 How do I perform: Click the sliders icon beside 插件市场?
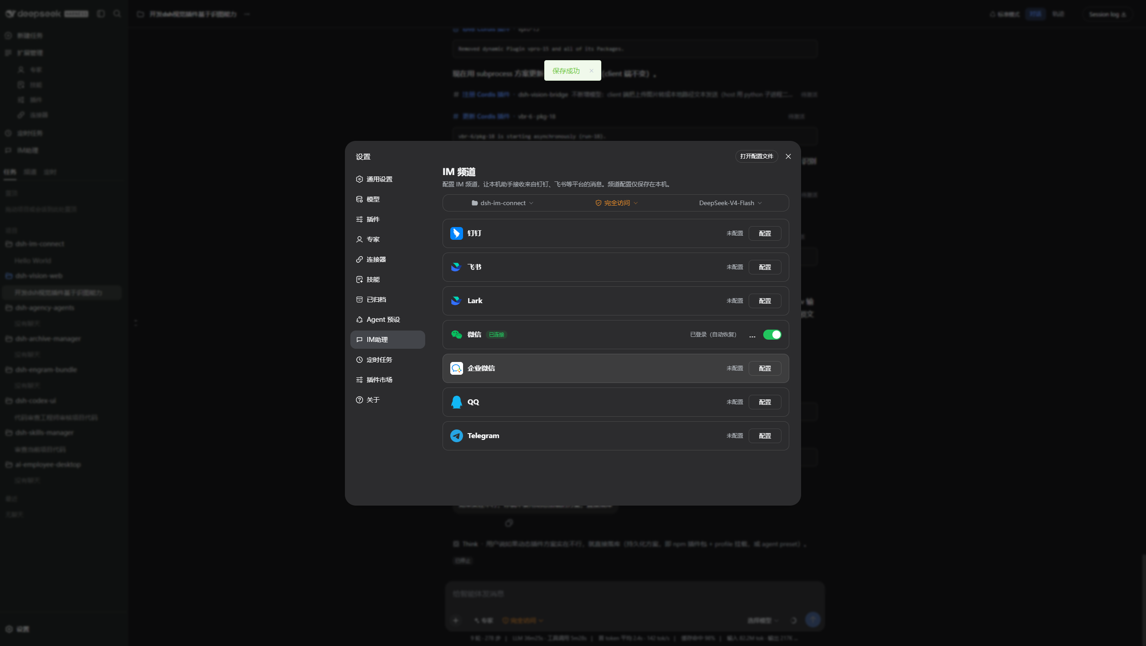click(x=359, y=380)
